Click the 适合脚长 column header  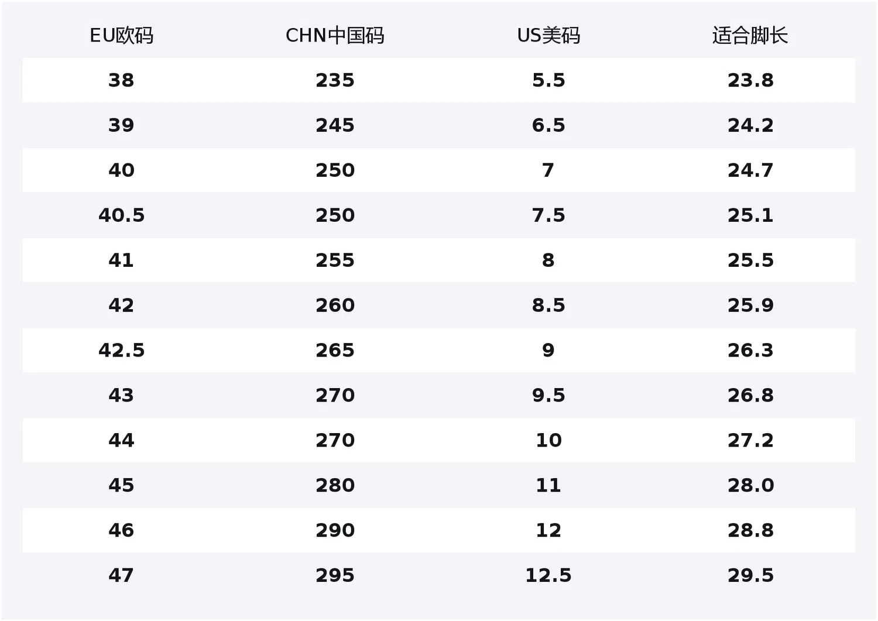[x=750, y=36]
